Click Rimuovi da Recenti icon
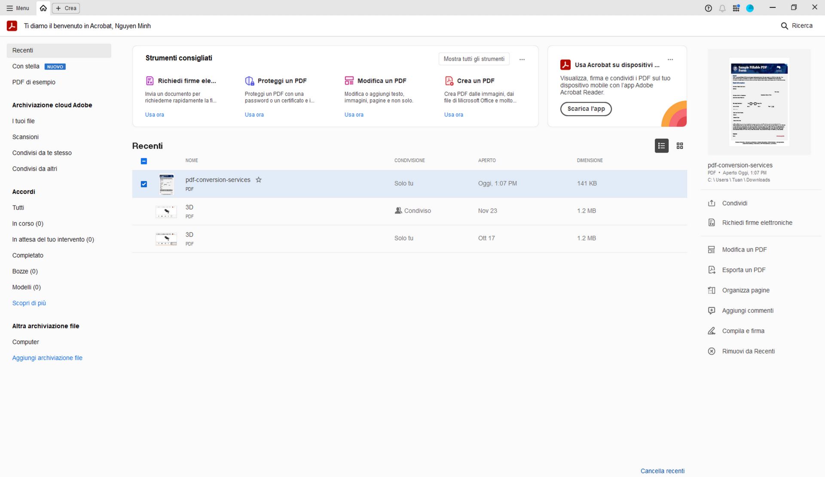825x477 pixels. point(712,352)
